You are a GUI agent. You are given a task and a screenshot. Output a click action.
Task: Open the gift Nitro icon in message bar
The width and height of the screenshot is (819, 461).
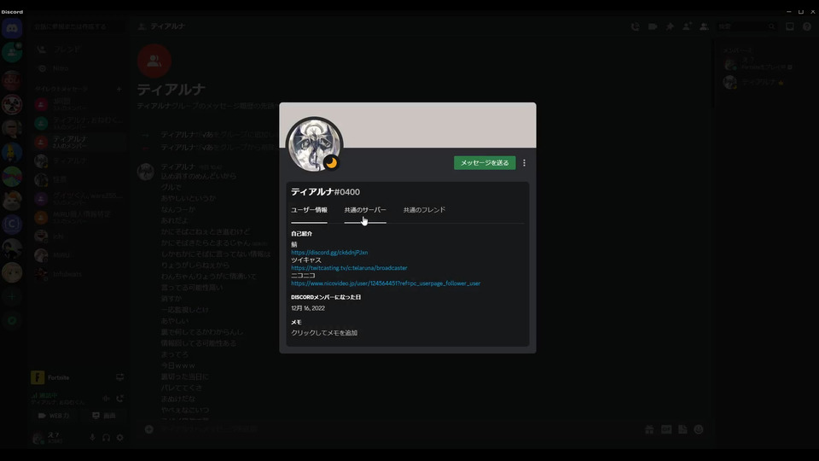pos(649,429)
